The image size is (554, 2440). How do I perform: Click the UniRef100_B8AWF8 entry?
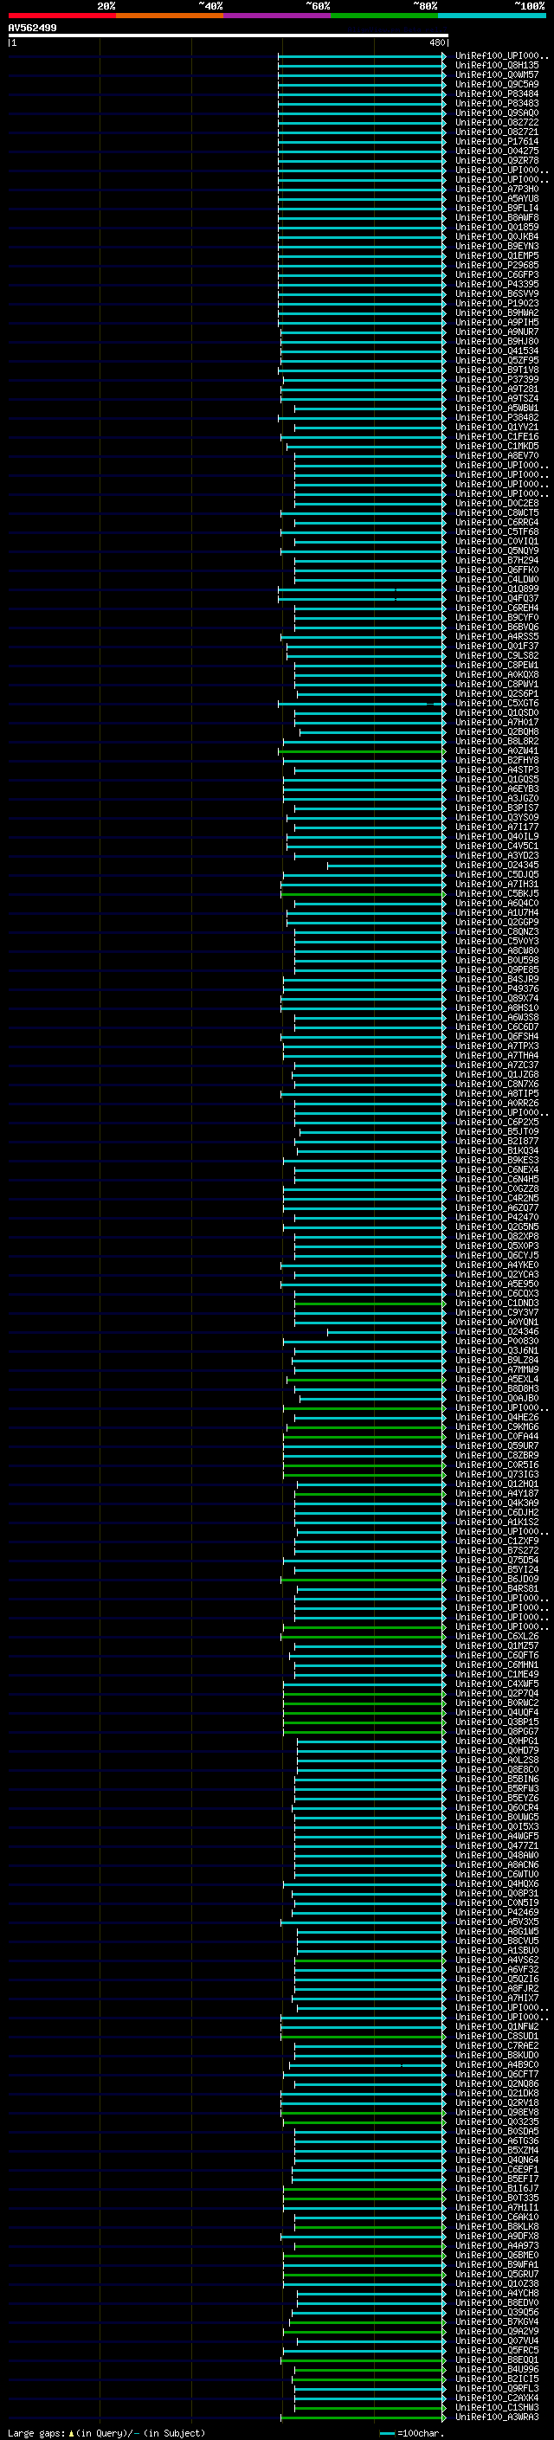click(x=497, y=218)
